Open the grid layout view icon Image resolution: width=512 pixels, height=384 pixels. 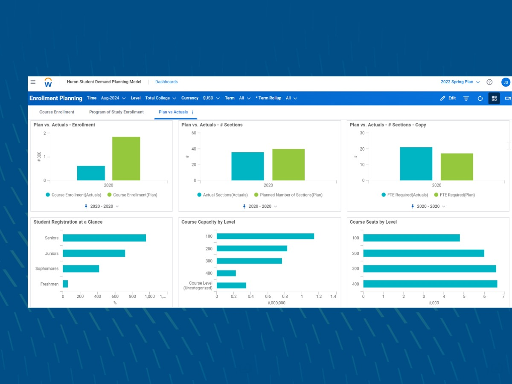coord(494,98)
